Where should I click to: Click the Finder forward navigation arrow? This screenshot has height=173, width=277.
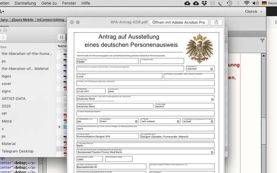3,37
